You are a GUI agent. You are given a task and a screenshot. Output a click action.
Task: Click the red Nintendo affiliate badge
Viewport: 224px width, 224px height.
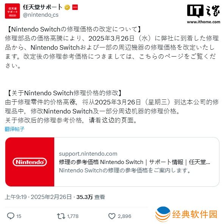75,7
